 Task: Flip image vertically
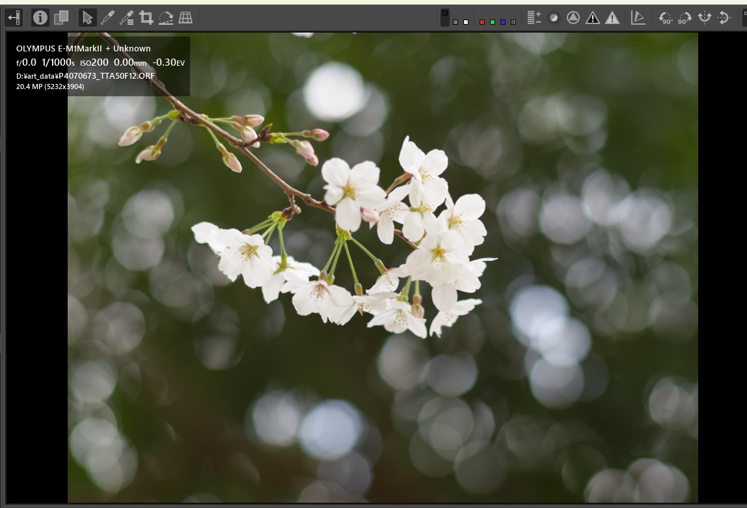tap(724, 18)
